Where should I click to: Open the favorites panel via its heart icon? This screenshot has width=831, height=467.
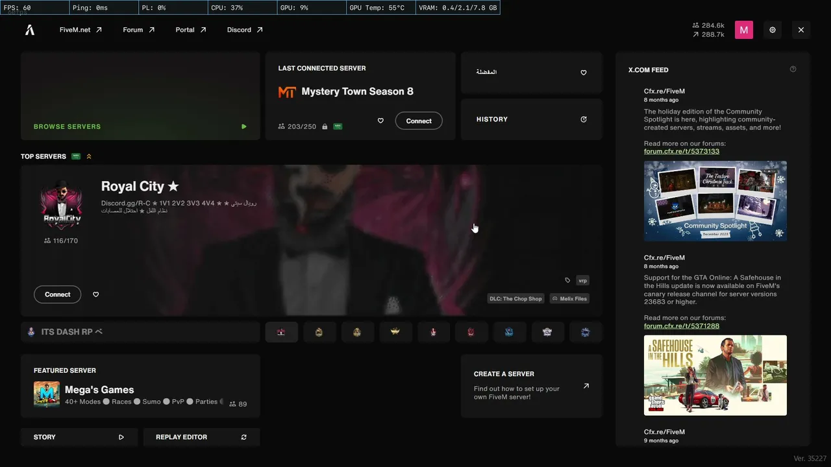point(584,73)
